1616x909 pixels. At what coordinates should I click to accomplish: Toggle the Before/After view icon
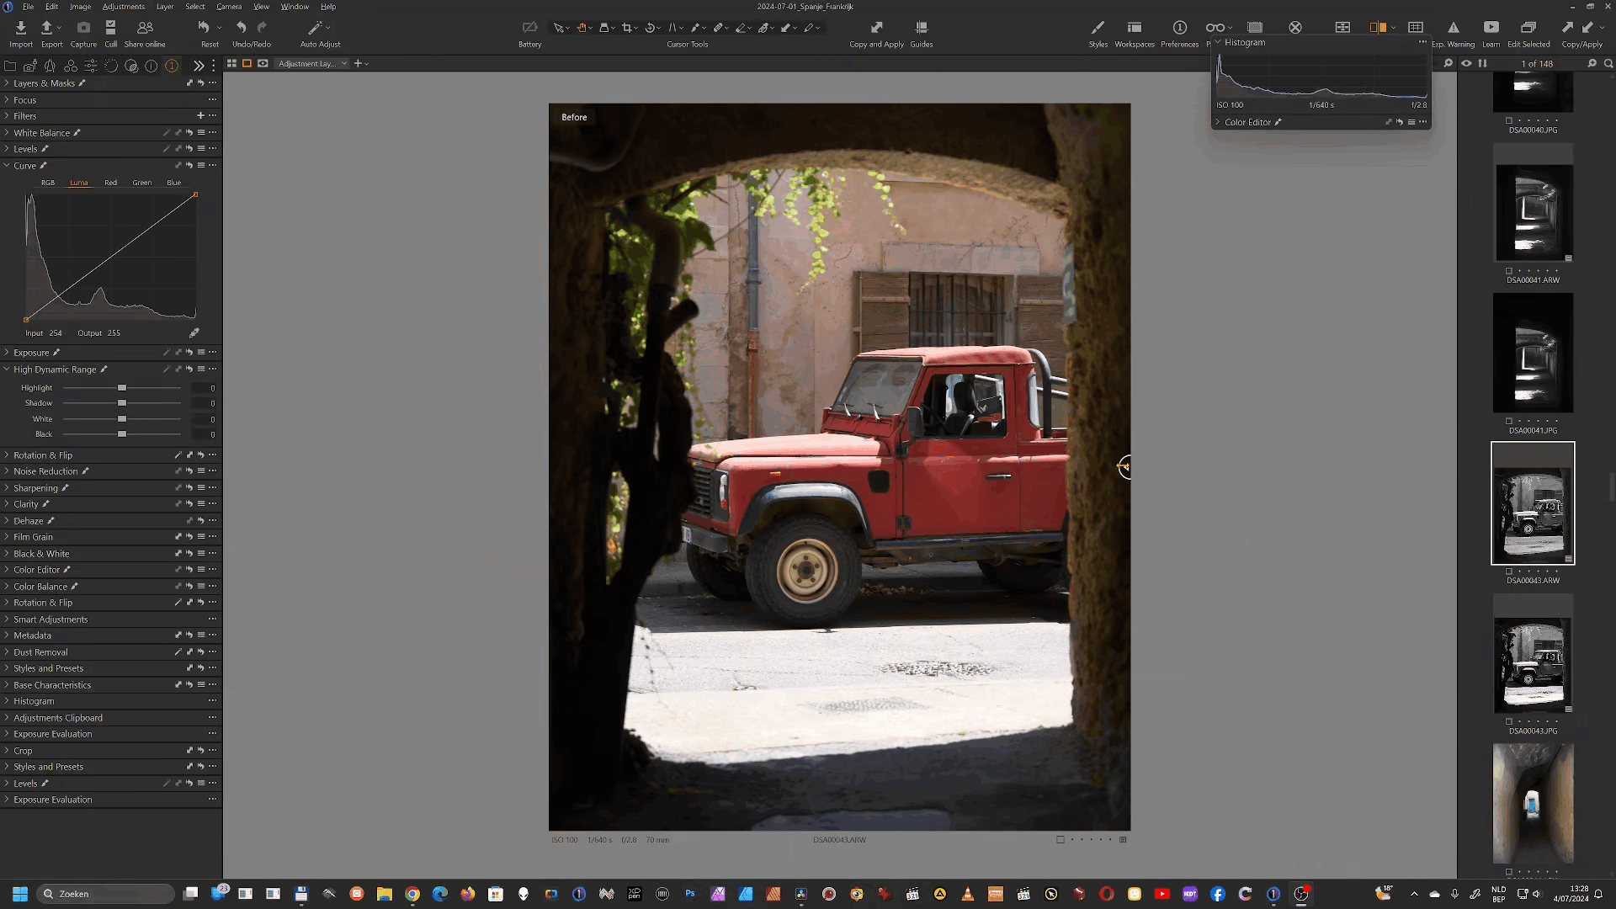tap(1378, 28)
